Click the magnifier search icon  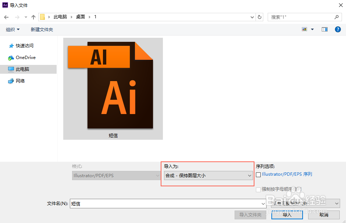(336, 17)
